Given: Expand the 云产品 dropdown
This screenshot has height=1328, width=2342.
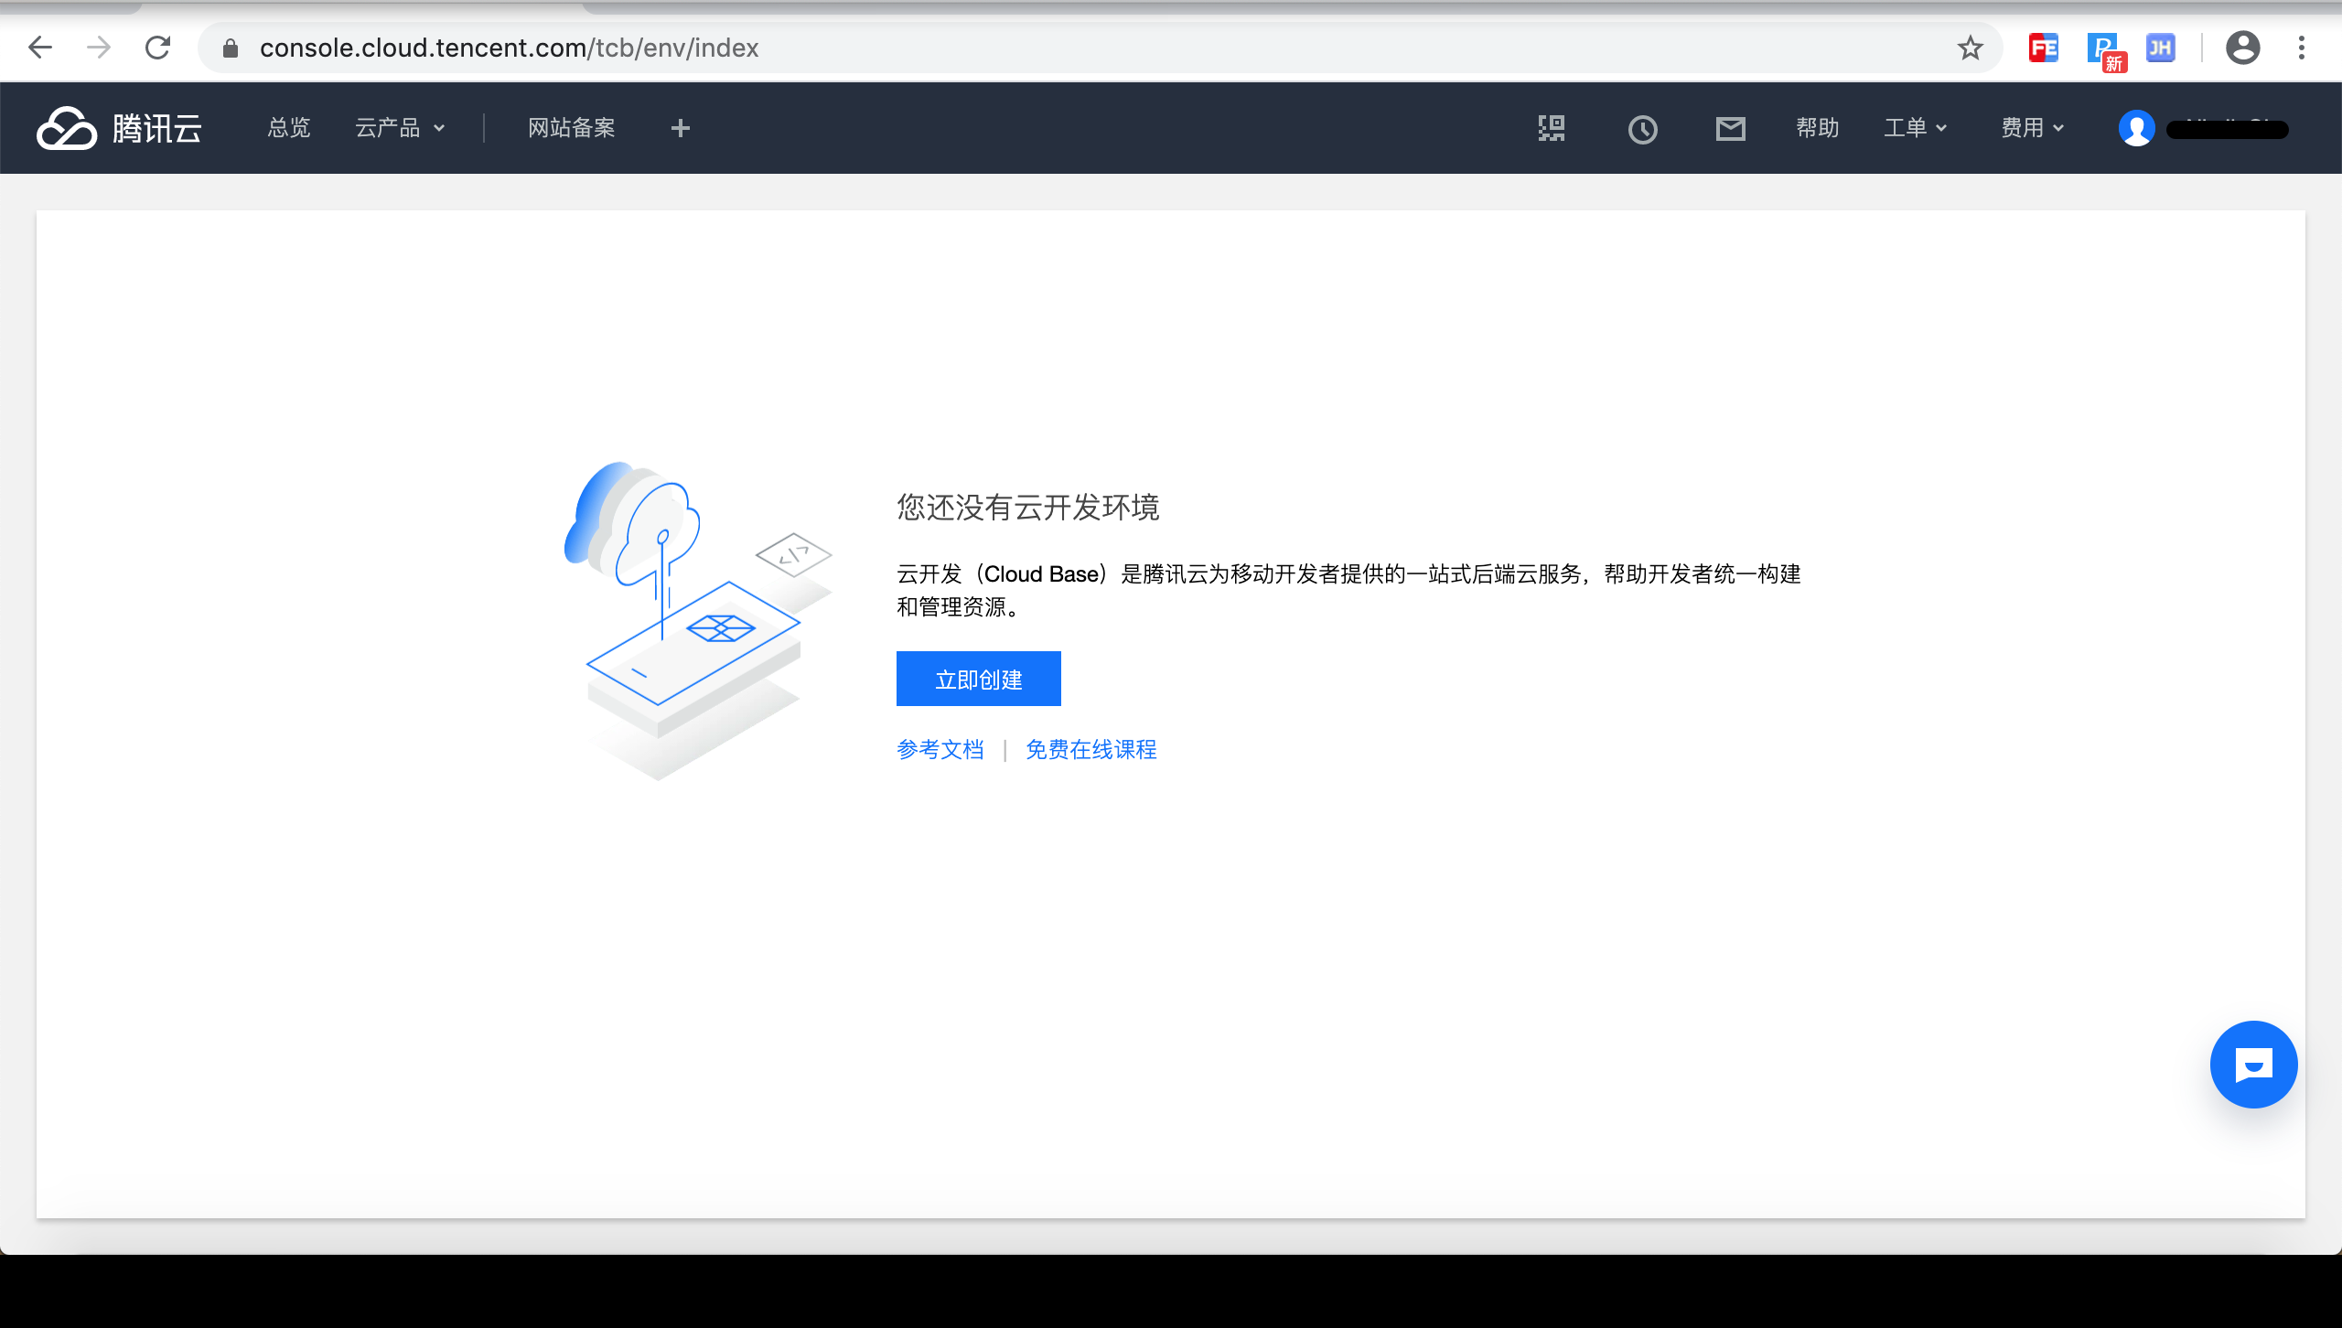Looking at the screenshot, I should 400,128.
